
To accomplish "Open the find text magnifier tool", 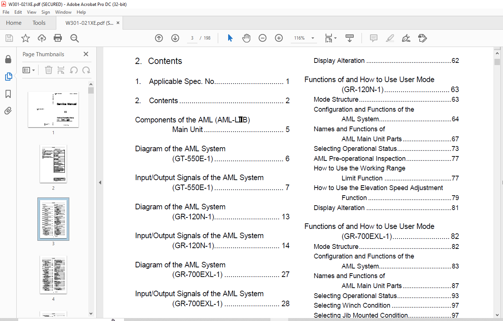I will tap(74, 38).
